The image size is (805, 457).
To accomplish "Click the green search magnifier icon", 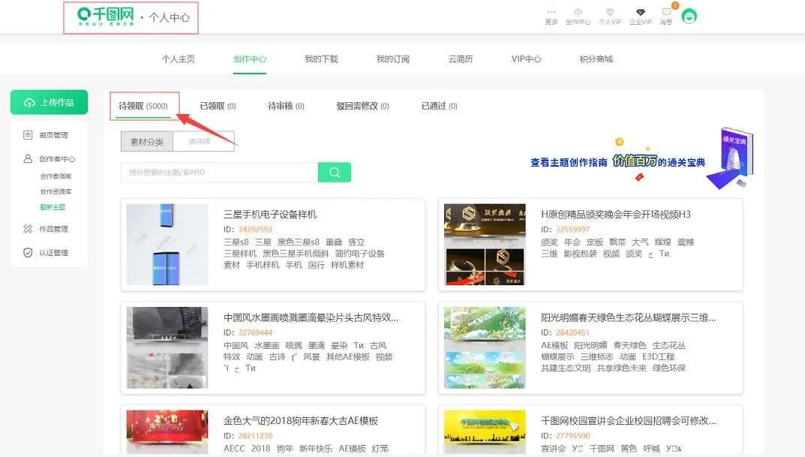I will [334, 172].
